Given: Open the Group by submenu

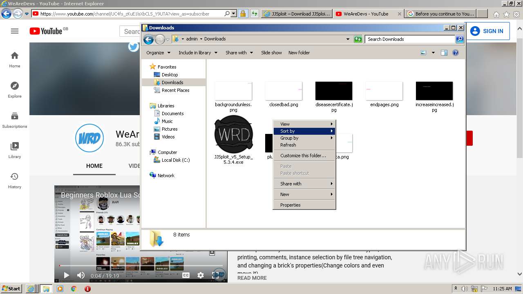Looking at the screenshot, I should [x=304, y=138].
